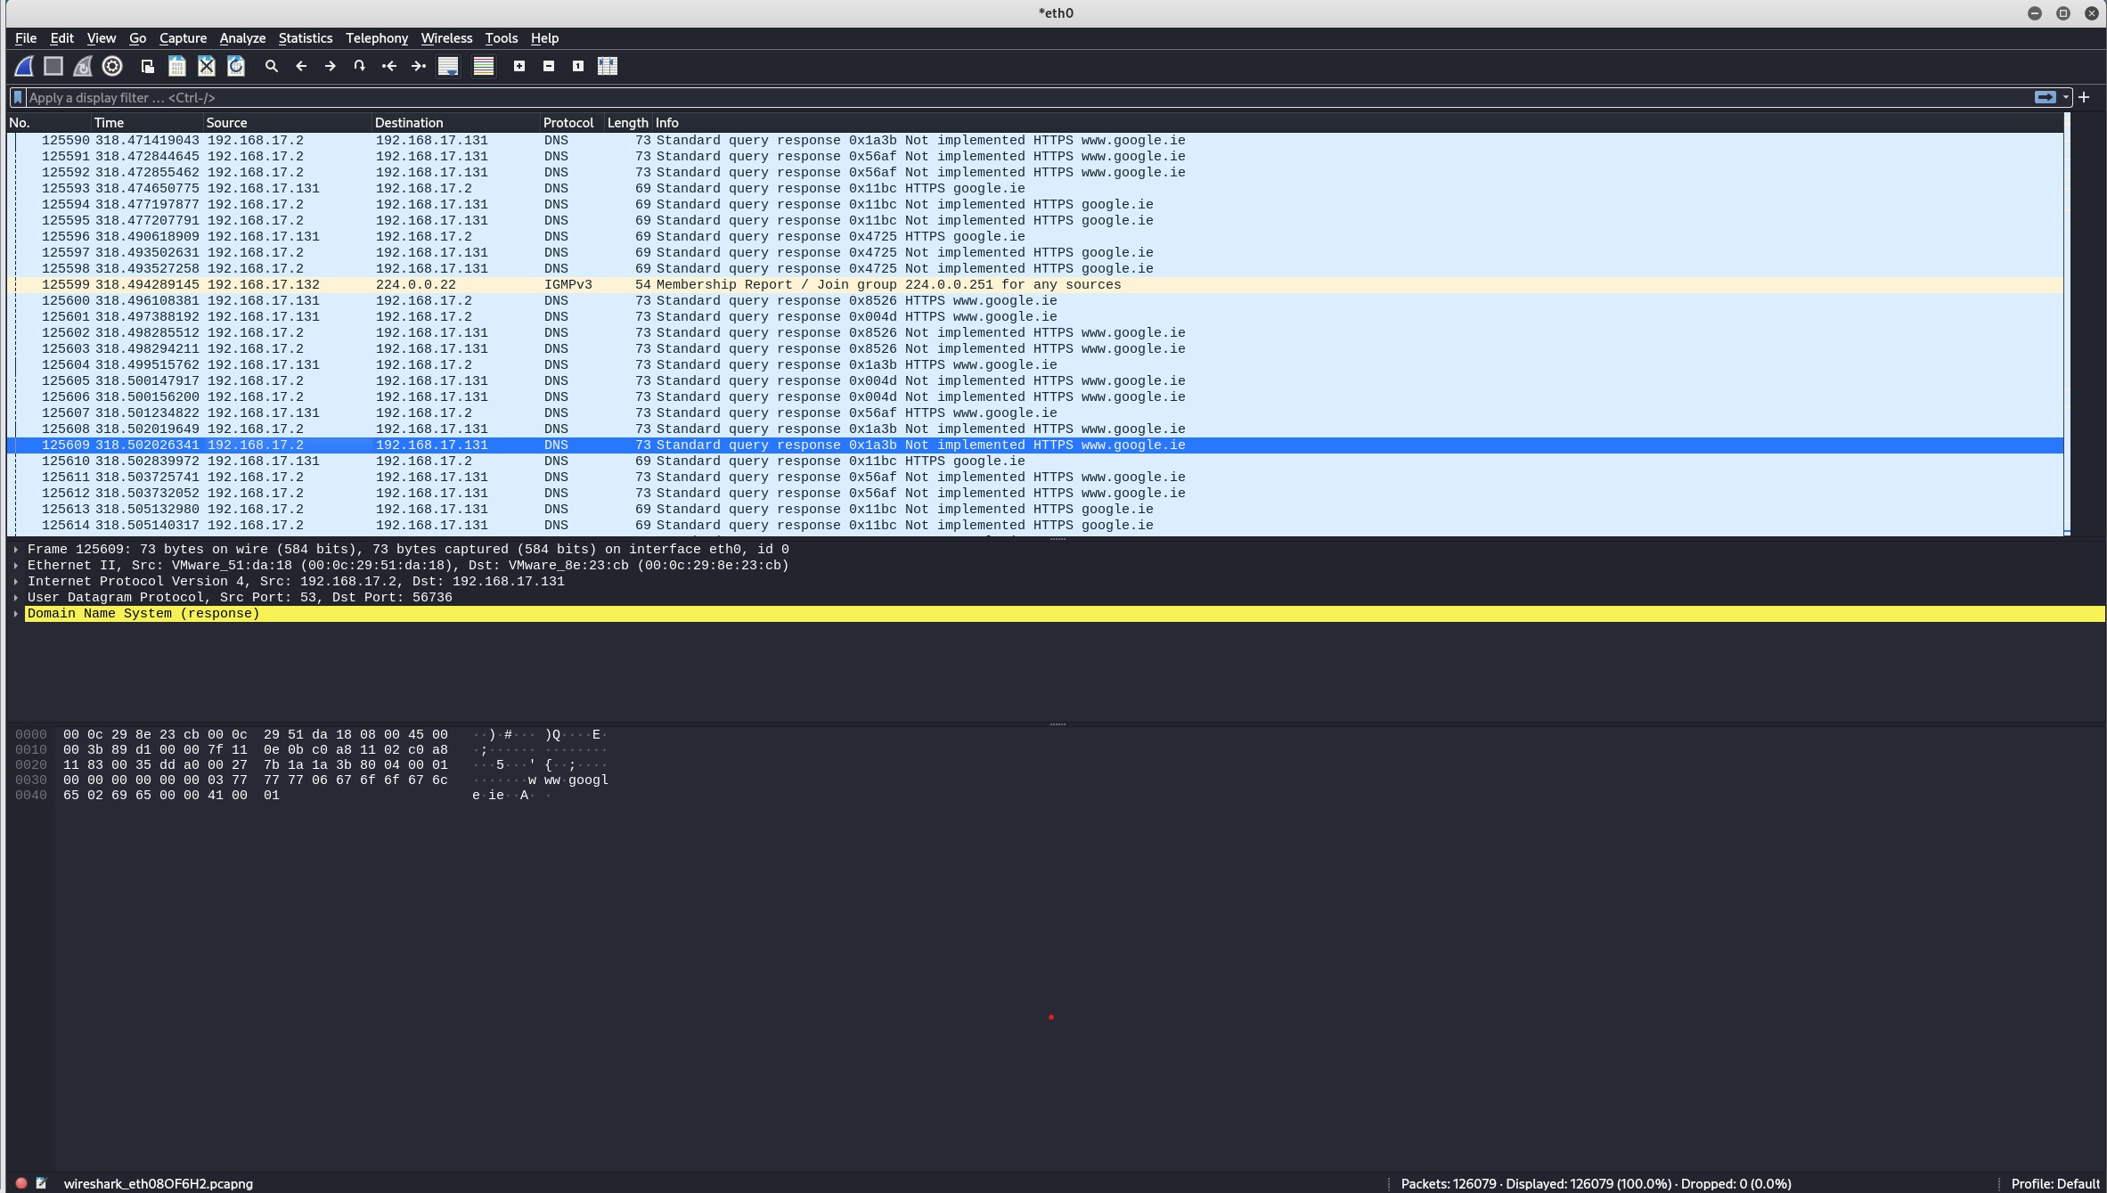Click the display filter bookmark icon
Image resolution: width=2107 pixels, height=1193 pixels.
(18, 97)
